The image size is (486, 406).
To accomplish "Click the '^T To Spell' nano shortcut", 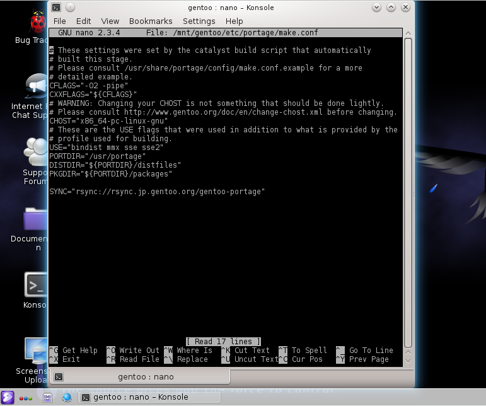I will click(303, 351).
